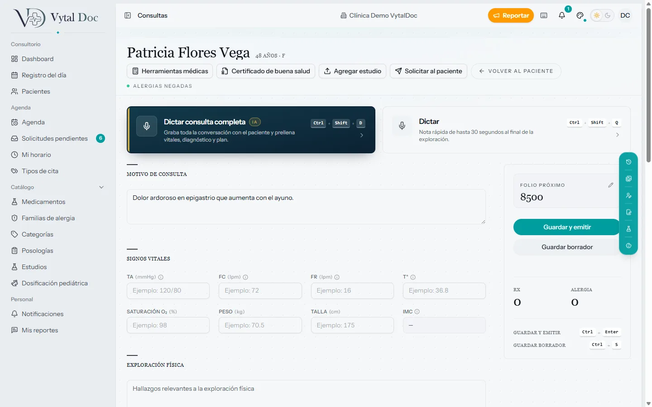The height and width of the screenshot is (407, 652).
Task: Open Mis reportes in the sidebar
Action: (58, 330)
